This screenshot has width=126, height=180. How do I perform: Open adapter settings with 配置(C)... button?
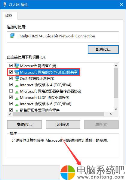click(103, 49)
